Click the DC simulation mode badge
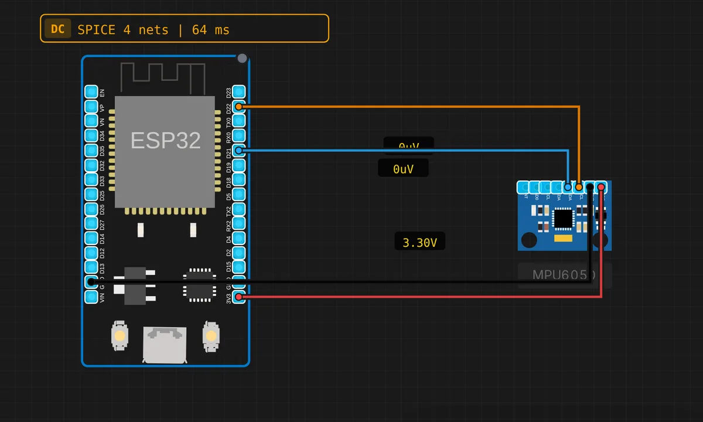This screenshot has width=703, height=422. coord(57,29)
